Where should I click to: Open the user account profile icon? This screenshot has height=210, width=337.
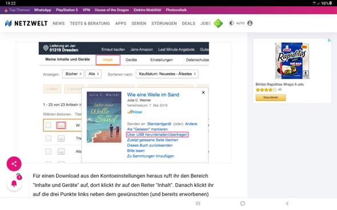click(250, 23)
